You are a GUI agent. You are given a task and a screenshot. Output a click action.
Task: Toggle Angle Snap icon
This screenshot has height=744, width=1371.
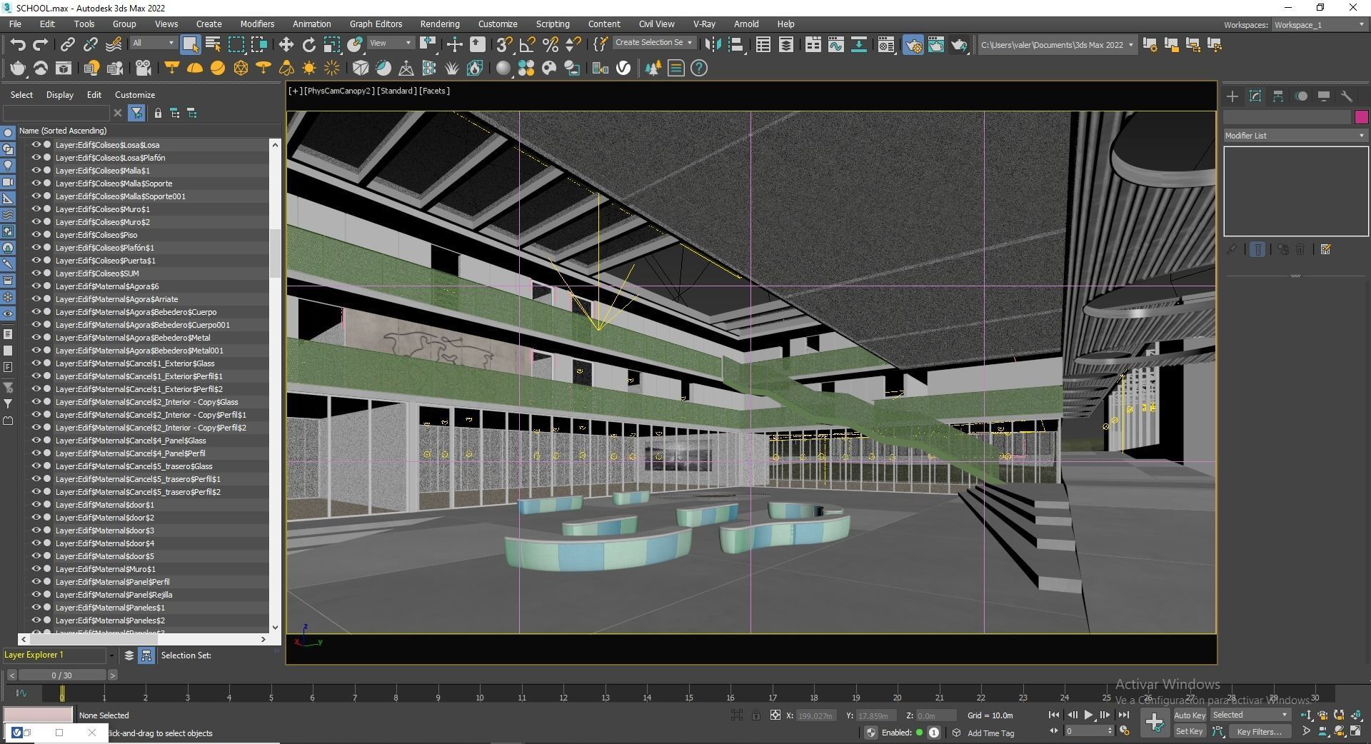527,45
